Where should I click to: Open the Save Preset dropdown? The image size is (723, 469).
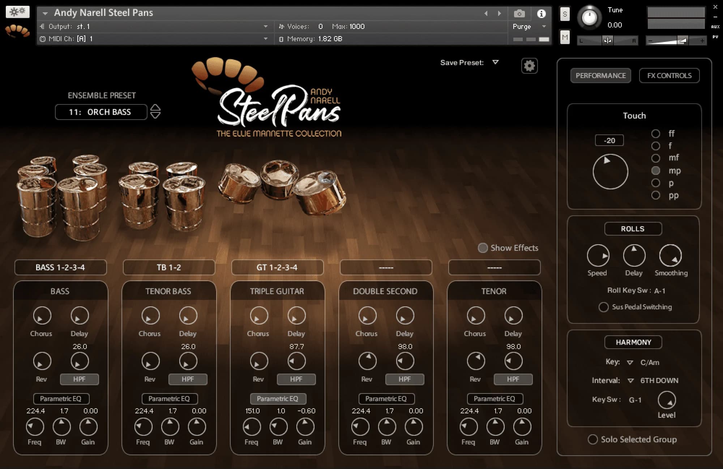496,63
